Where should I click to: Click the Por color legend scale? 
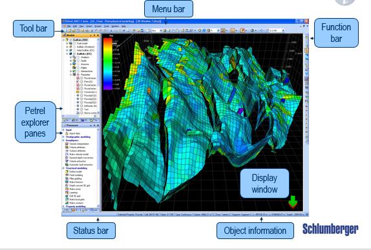(x=108, y=64)
